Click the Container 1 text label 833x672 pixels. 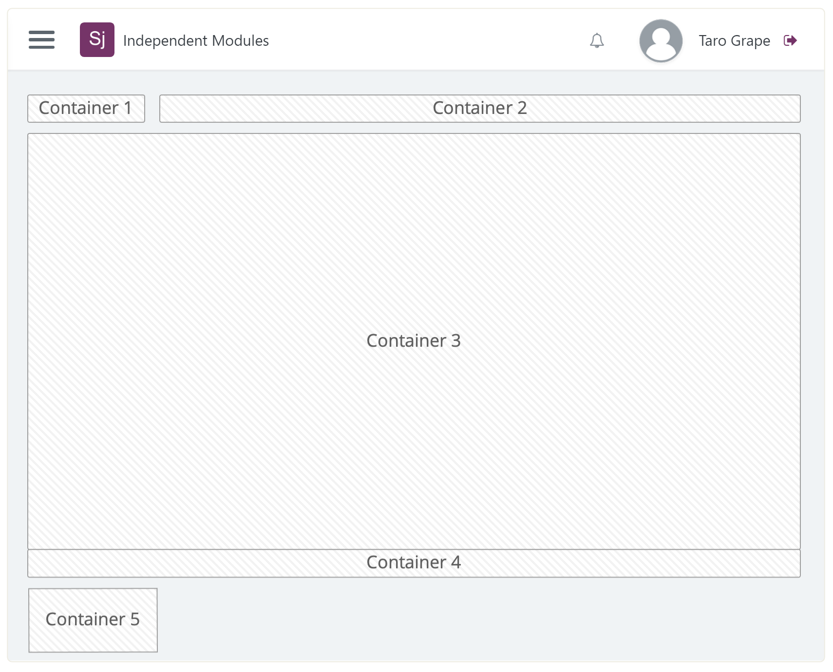(x=85, y=108)
